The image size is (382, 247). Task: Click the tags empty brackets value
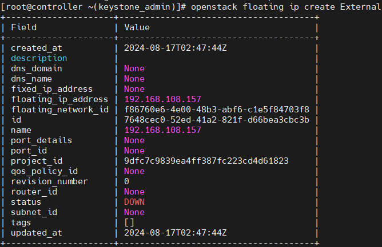(x=129, y=222)
